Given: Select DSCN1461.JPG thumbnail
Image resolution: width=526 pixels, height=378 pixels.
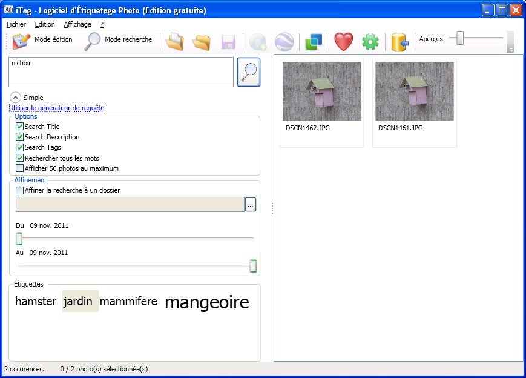Looking at the screenshot, I should point(414,103).
